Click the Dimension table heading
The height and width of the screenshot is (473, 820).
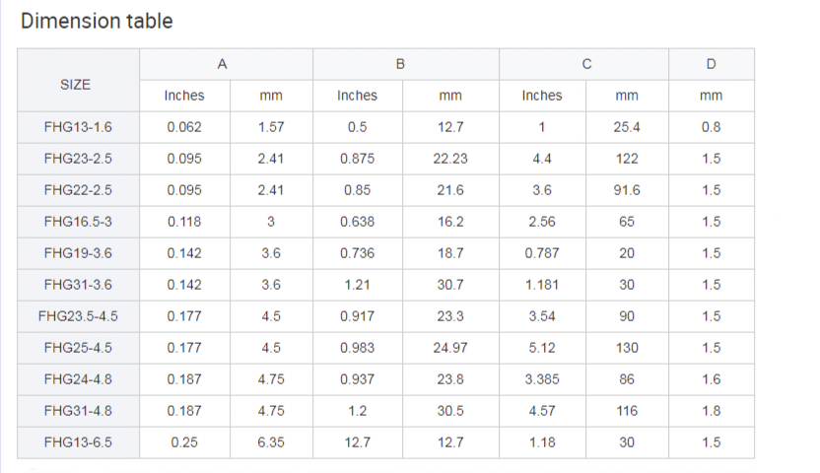click(x=97, y=21)
